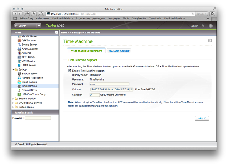
Task: Switch to Time Machine Support tab
Action: (86, 51)
